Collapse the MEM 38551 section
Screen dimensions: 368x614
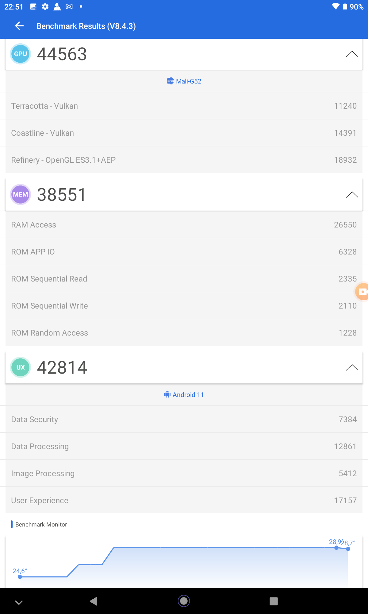pyautogui.click(x=352, y=195)
